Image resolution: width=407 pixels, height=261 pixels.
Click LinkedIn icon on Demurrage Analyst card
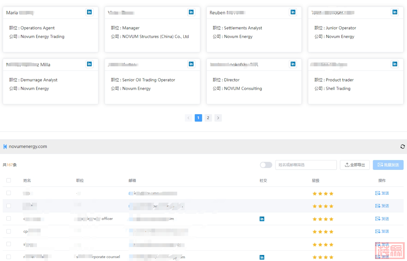89,64
